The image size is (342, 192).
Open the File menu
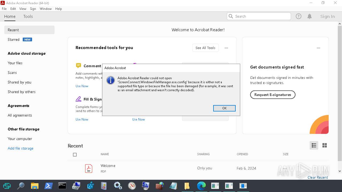[x=4, y=9]
